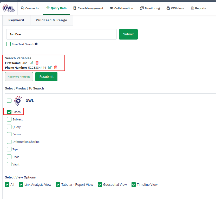
Task: Disable the Geospatial View option
Action: pyautogui.click(x=100, y=185)
